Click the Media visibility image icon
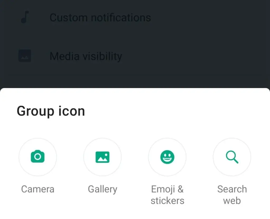 pos(25,56)
